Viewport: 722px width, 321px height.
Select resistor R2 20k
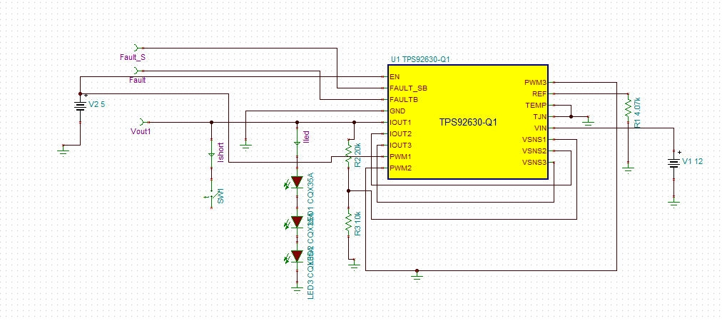pos(349,153)
